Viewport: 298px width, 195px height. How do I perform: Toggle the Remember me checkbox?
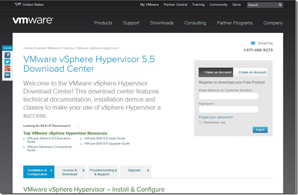(x=201, y=122)
